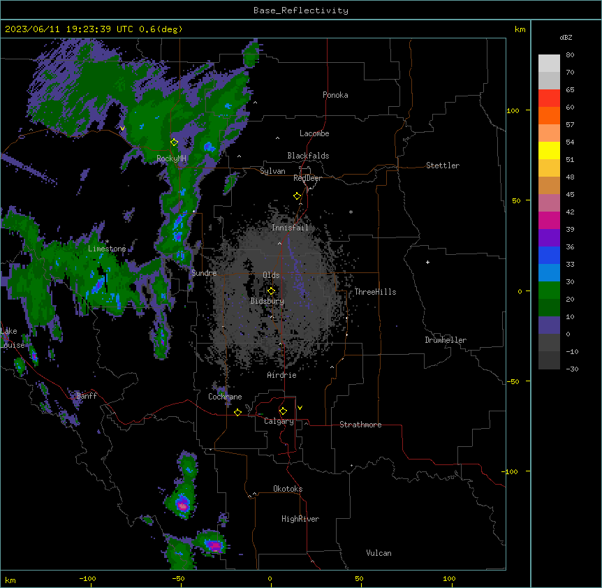Click the Calgary city label

[279, 421]
